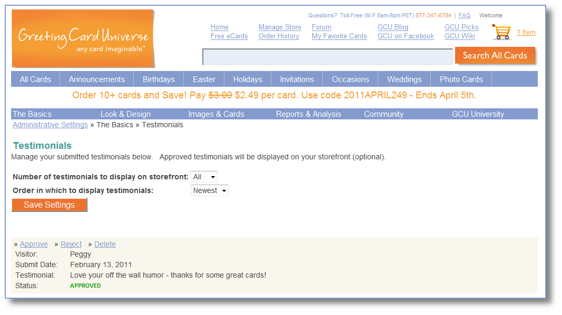This screenshot has height=315, width=562.
Task: Click the visitor name Peggy
Action: pyautogui.click(x=81, y=254)
